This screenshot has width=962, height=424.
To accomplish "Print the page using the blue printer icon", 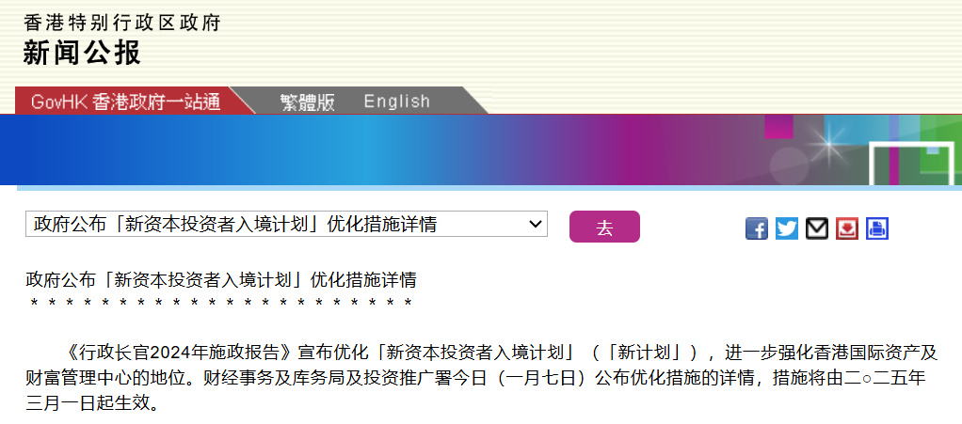I will tap(877, 228).
